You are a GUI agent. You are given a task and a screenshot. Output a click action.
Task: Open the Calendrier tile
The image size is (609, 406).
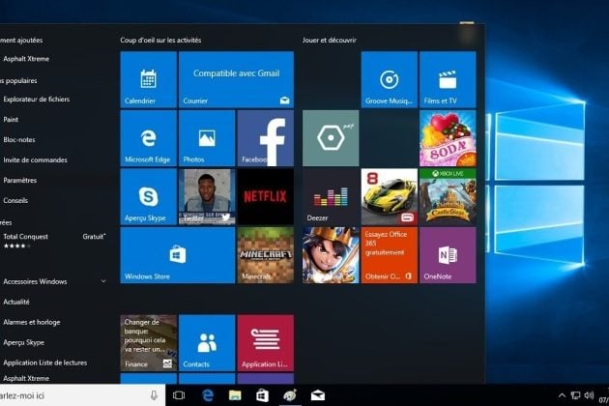(148, 79)
